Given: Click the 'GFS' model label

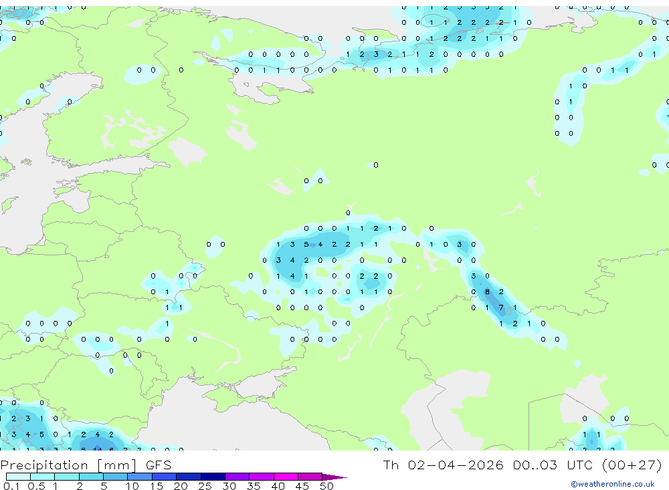Looking at the screenshot, I should [x=159, y=465].
